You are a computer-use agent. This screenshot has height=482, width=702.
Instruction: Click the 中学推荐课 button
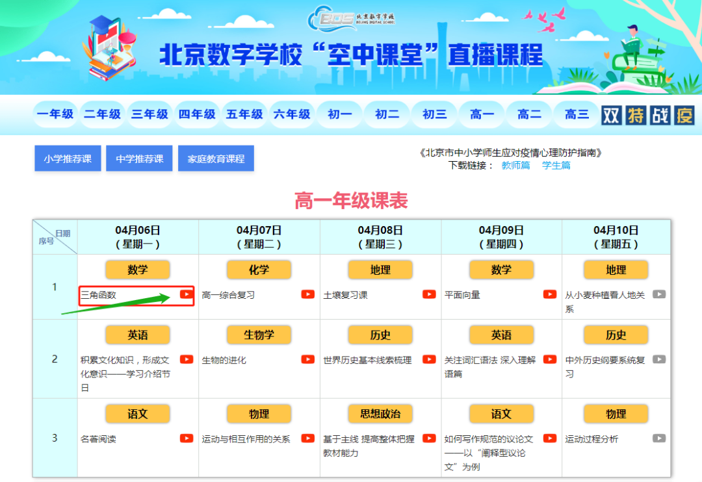(140, 159)
